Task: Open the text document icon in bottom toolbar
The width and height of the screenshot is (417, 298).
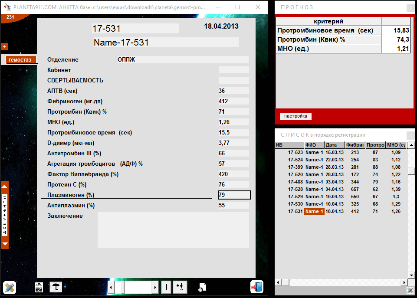Action: tap(39, 287)
